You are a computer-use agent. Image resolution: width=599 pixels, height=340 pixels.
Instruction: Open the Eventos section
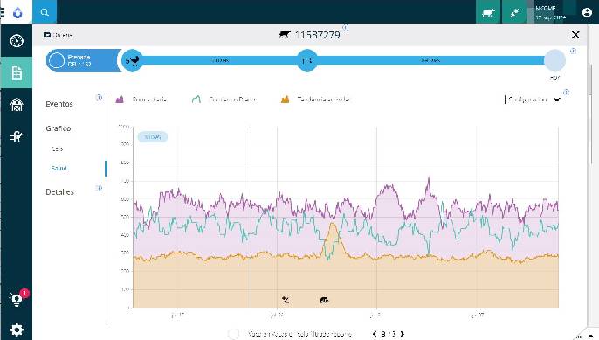59,104
